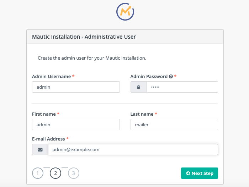Click the Admin Username label
This screenshot has height=187, width=249.
[x=51, y=76]
